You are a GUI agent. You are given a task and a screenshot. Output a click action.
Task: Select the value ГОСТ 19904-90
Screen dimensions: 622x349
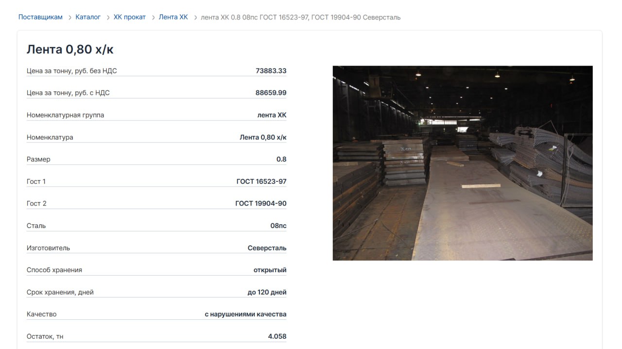pyautogui.click(x=261, y=204)
